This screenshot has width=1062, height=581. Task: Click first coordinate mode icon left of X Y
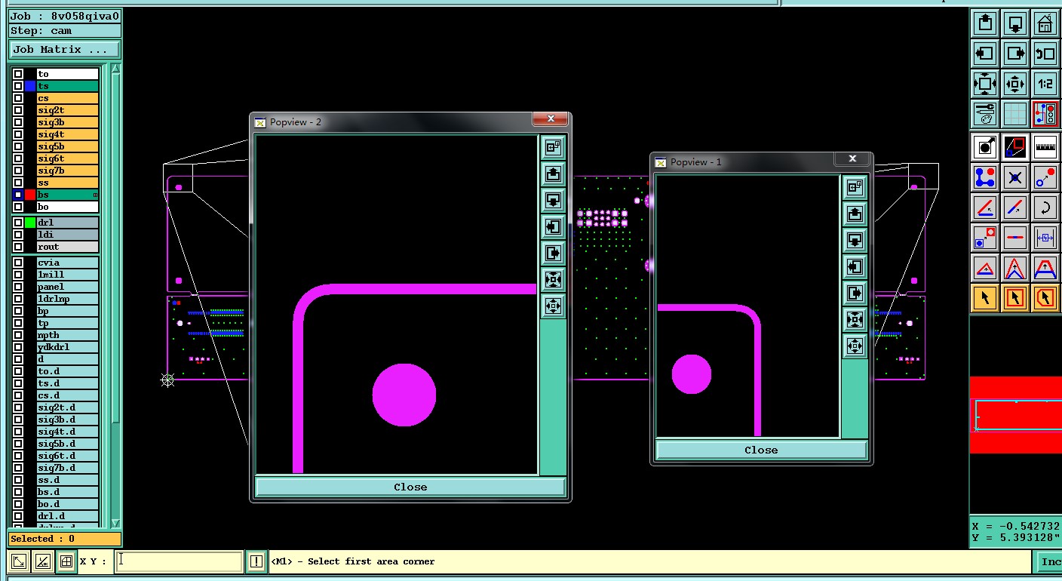19,561
